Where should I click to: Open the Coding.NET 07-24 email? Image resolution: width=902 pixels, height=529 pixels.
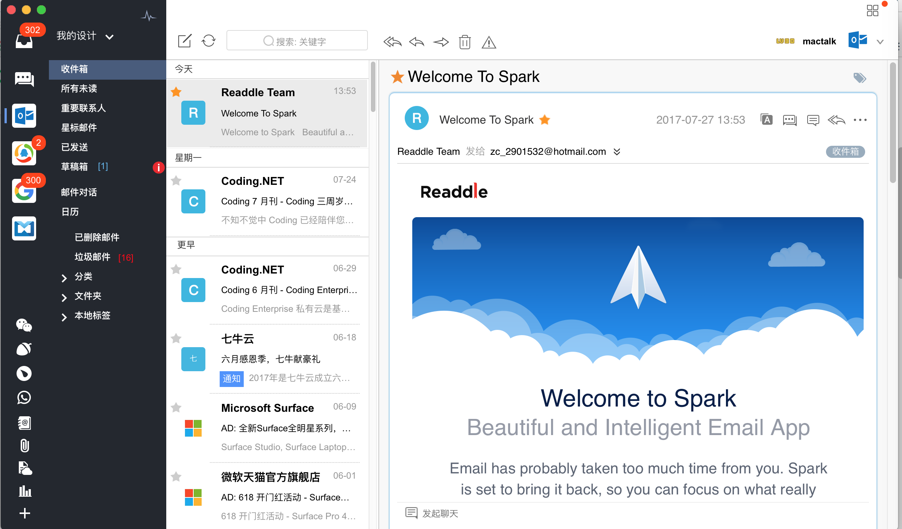[267, 202]
